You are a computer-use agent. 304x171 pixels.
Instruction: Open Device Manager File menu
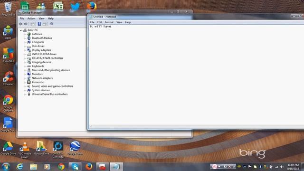pos(22,19)
